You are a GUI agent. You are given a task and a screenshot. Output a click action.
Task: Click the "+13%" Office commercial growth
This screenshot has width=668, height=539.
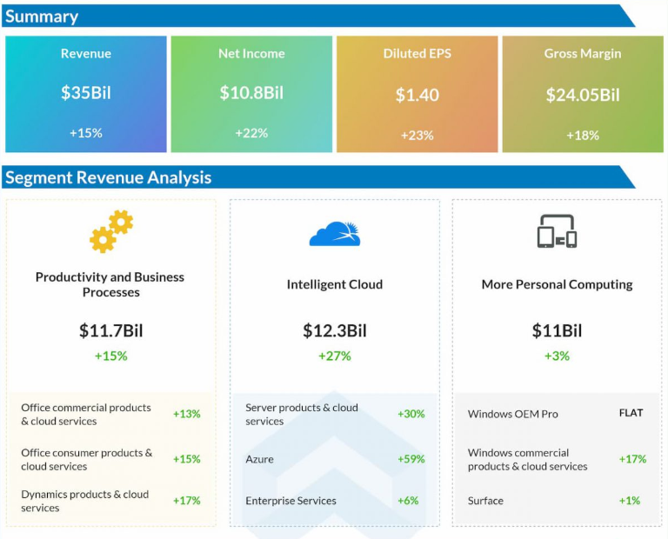pos(187,414)
